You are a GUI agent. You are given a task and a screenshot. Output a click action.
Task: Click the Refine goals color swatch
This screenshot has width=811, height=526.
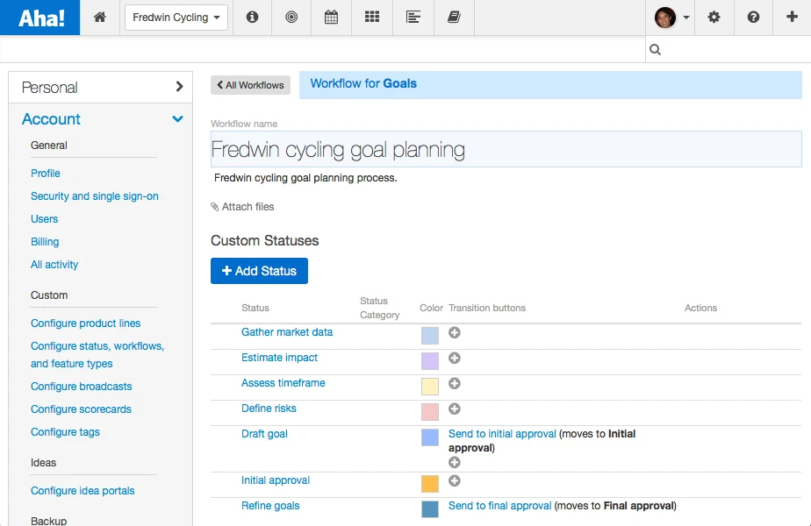[430, 509]
